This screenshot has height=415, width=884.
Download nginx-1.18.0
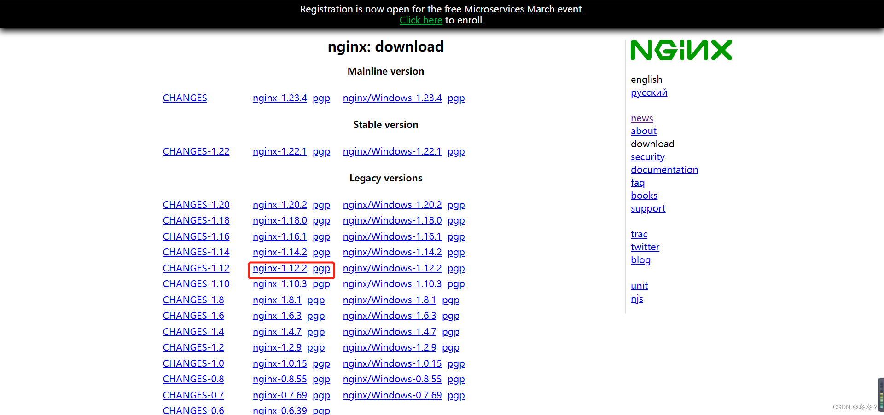tap(279, 220)
